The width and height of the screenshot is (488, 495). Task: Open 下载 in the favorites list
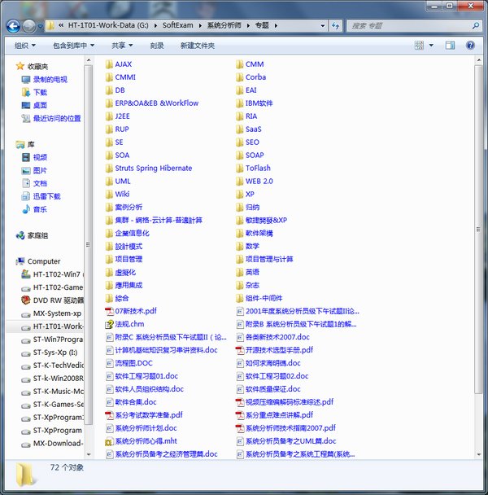click(x=34, y=92)
